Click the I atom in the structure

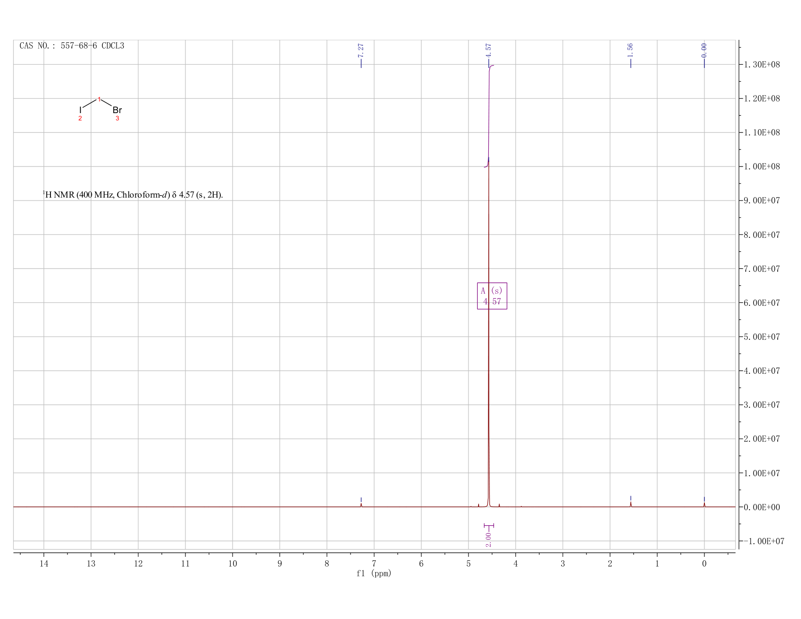click(x=81, y=110)
